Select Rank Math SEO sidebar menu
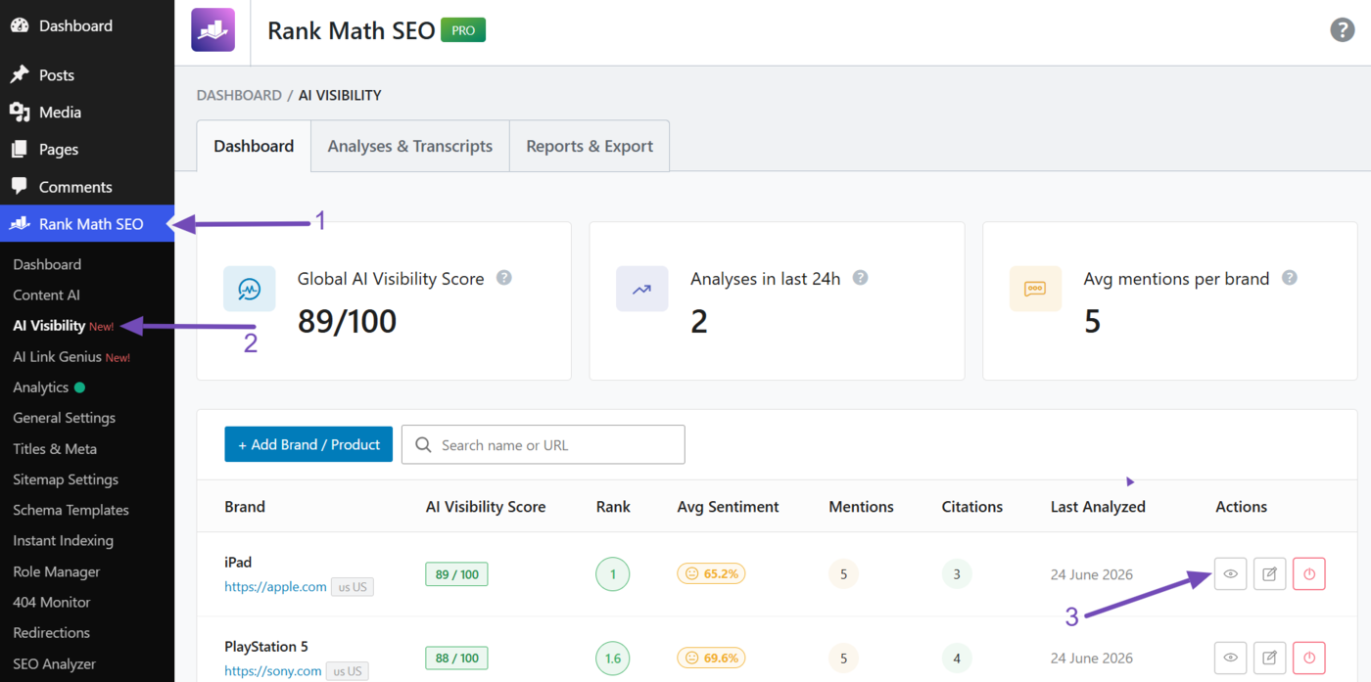This screenshot has height=682, width=1371. (x=87, y=224)
